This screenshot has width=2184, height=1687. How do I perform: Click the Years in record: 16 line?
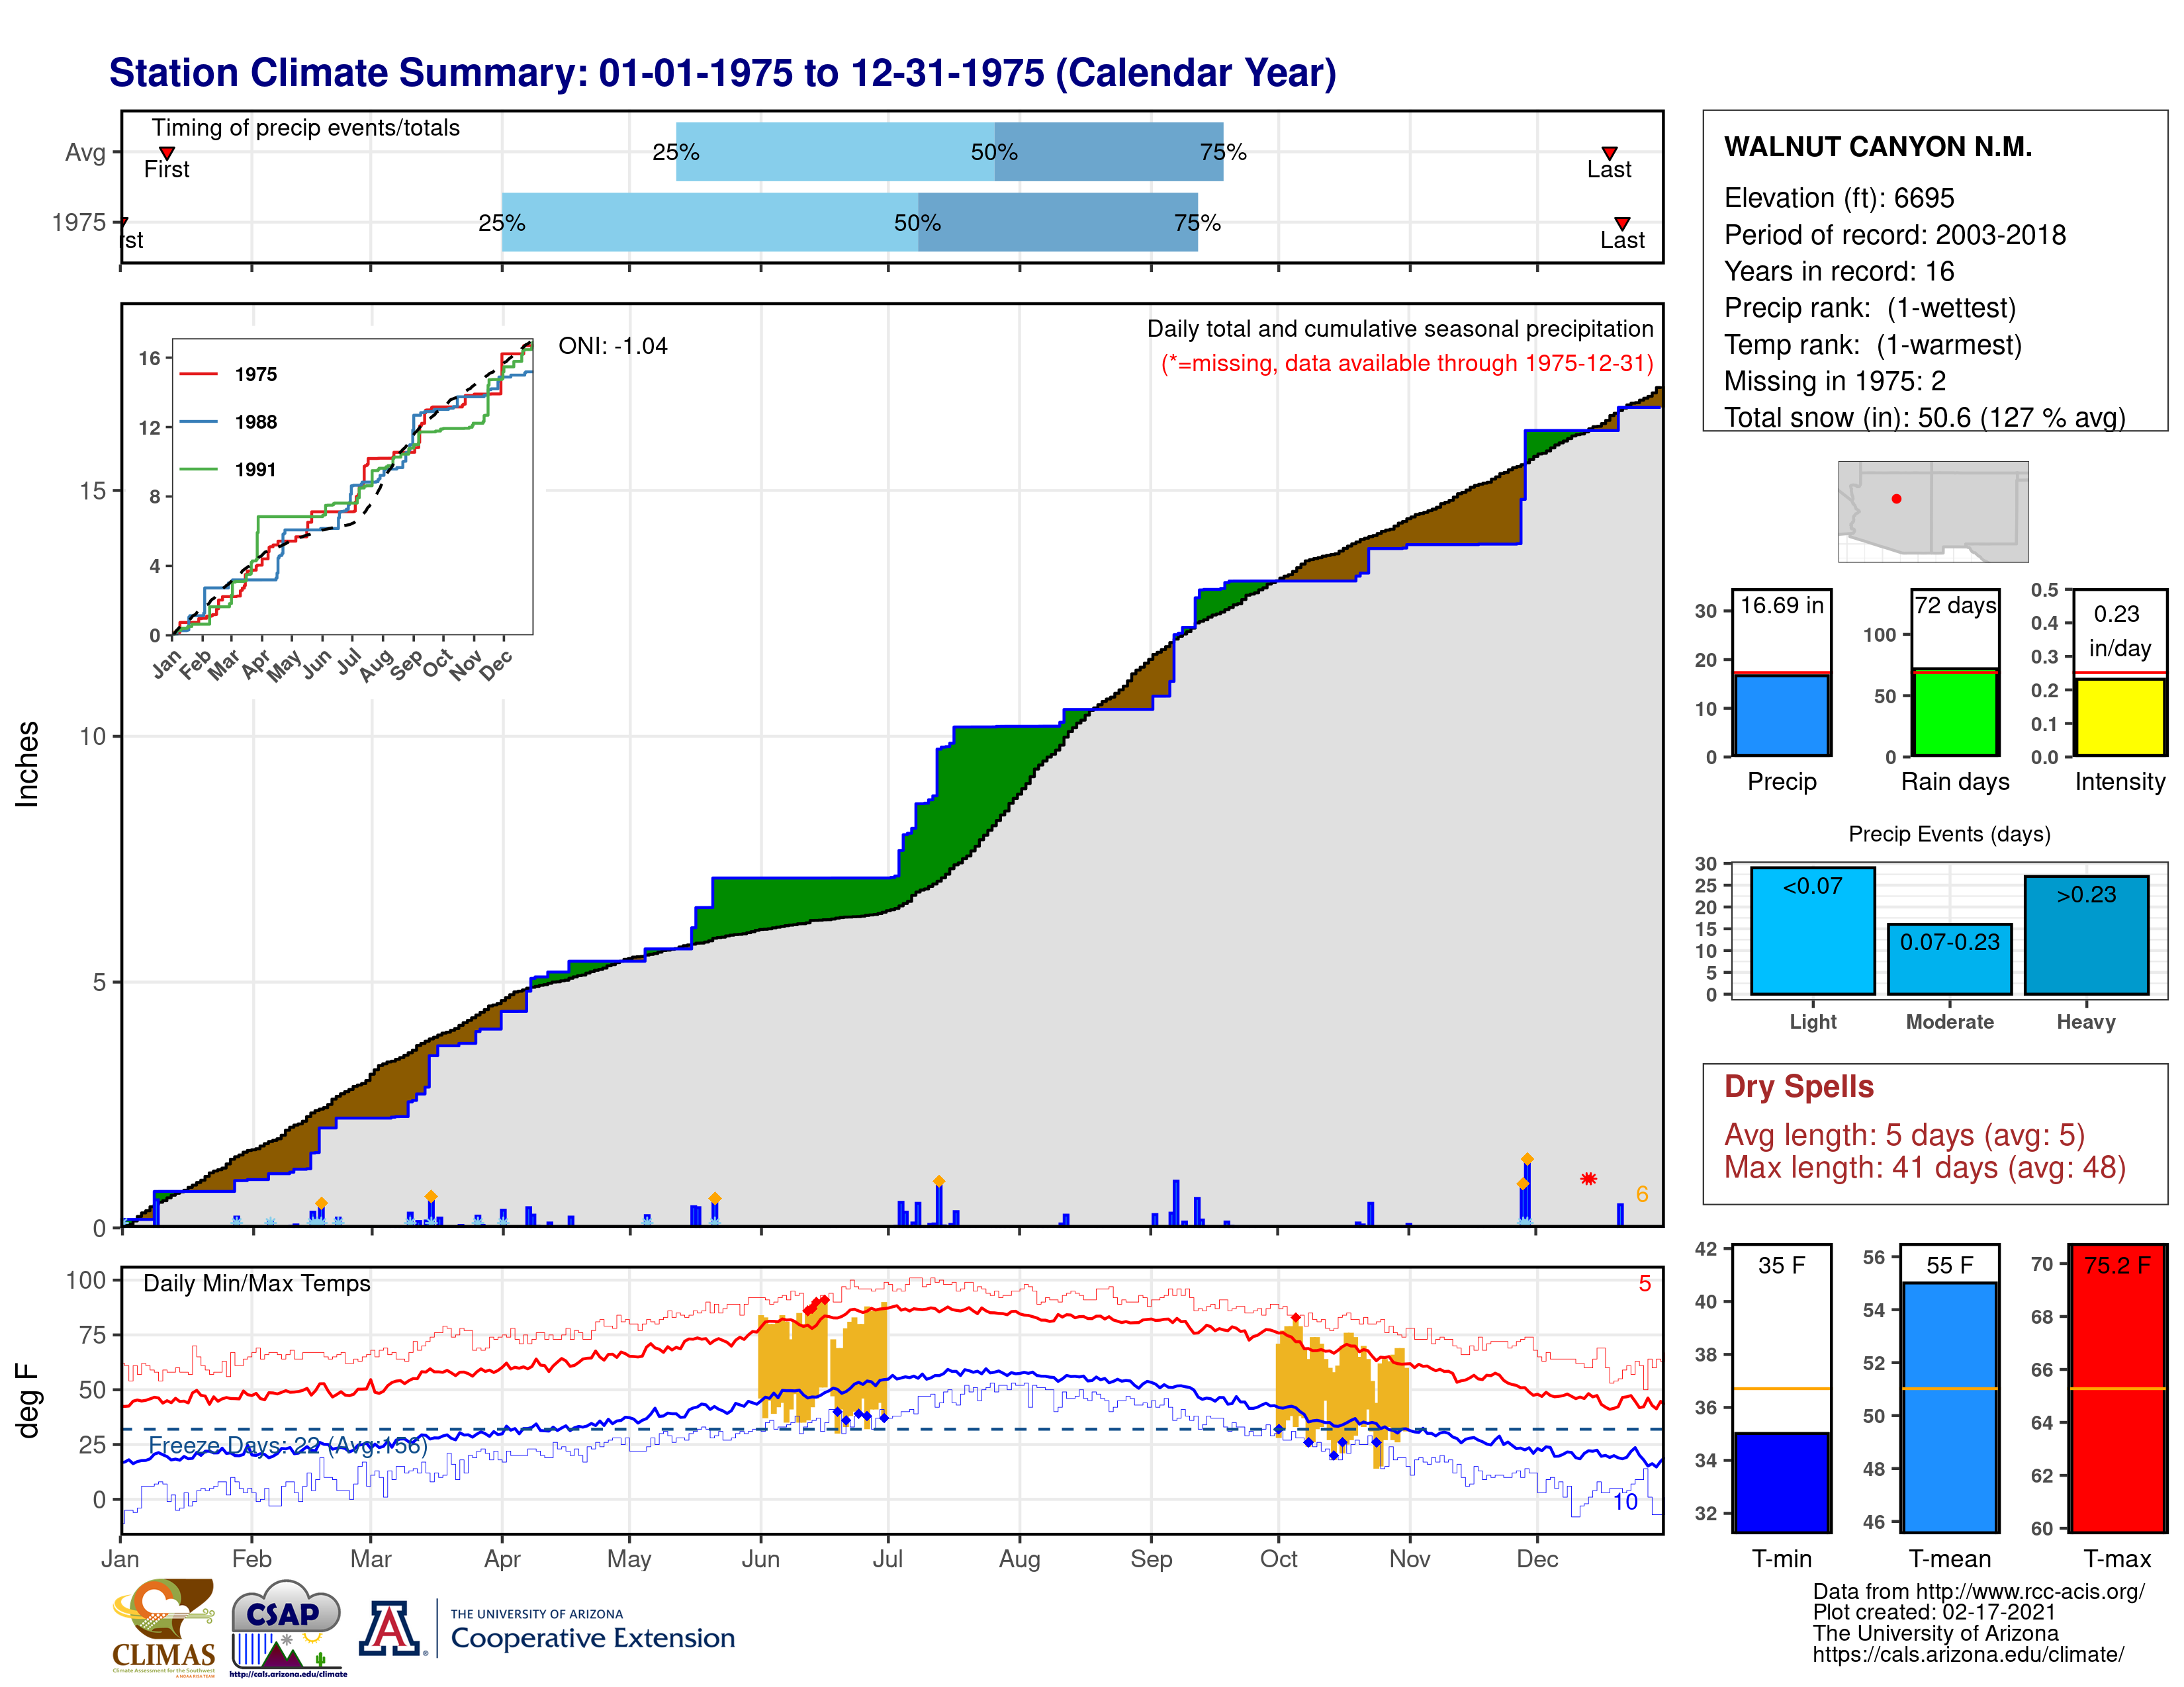1838,271
